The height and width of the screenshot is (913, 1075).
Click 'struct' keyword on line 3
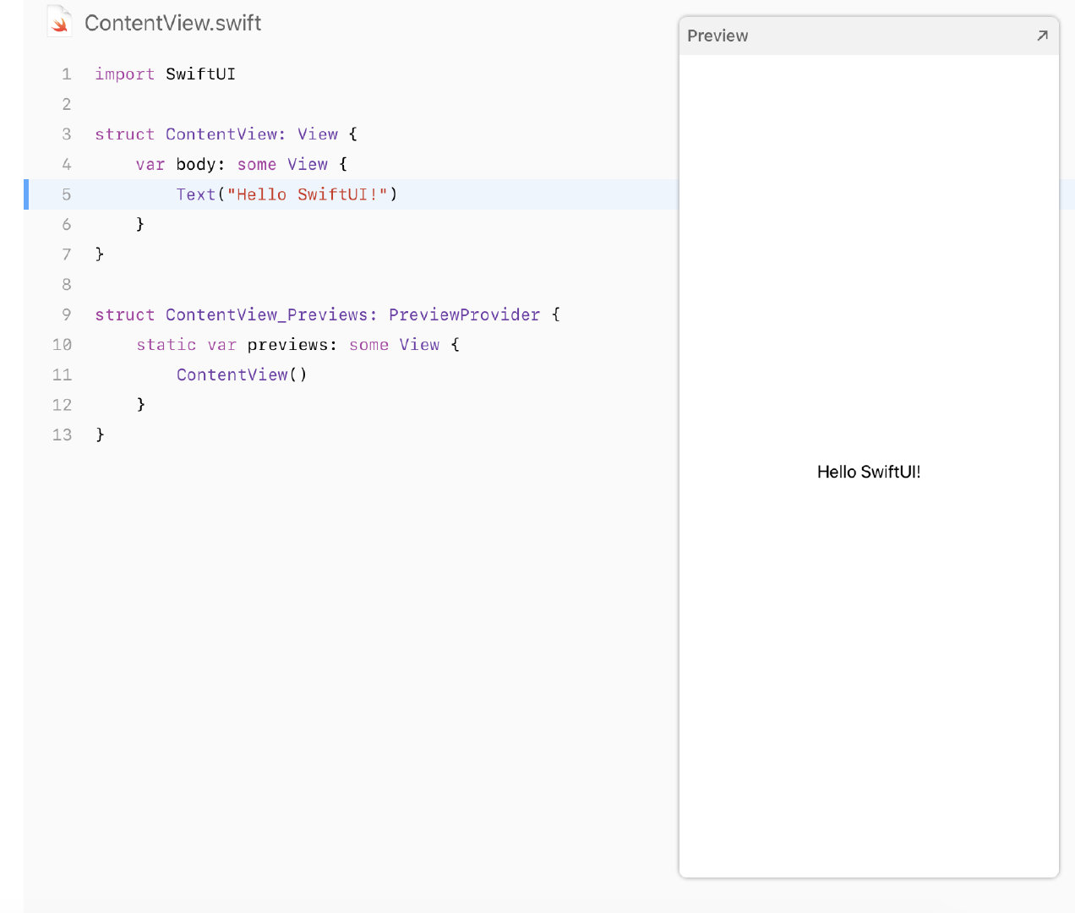pos(125,134)
